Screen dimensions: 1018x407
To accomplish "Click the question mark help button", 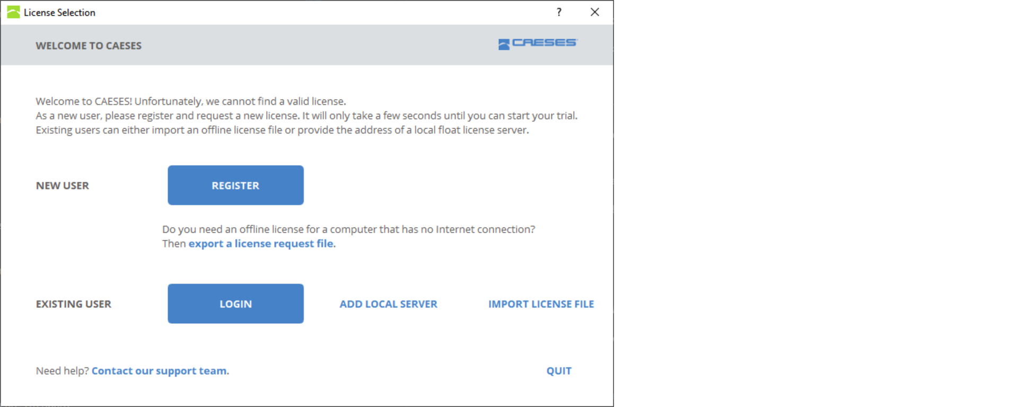I will (559, 12).
